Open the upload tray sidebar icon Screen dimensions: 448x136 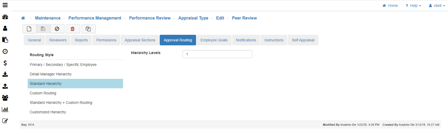[5, 86]
